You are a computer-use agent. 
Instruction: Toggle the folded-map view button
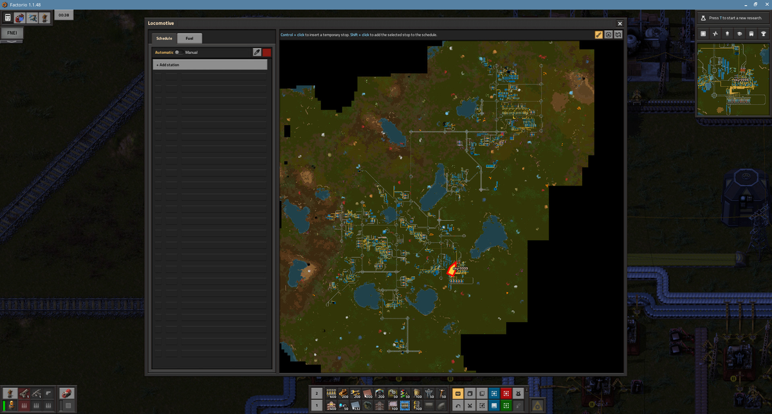point(618,35)
